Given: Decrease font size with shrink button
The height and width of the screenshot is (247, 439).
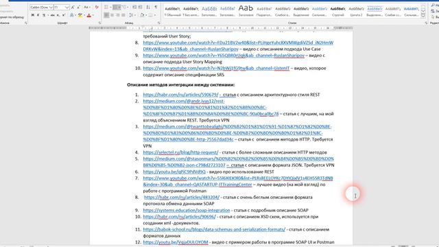Looking at the screenshot, I should point(78,8).
